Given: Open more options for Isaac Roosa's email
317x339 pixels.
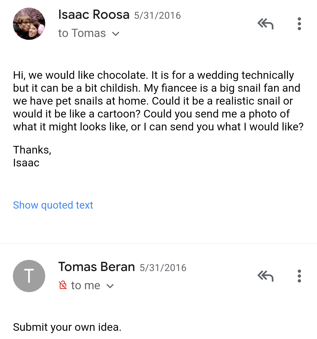Looking at the screenshot, I should click(x=299, y=24).
